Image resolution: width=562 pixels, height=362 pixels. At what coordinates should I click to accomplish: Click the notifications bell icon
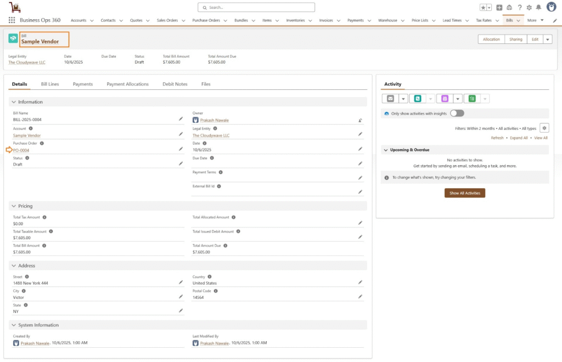(538, 8)
